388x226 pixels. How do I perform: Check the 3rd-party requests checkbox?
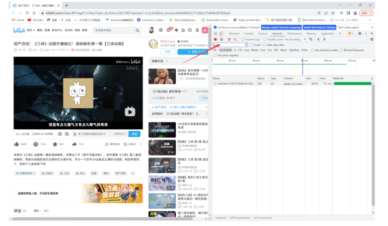[x=215, y=55]
